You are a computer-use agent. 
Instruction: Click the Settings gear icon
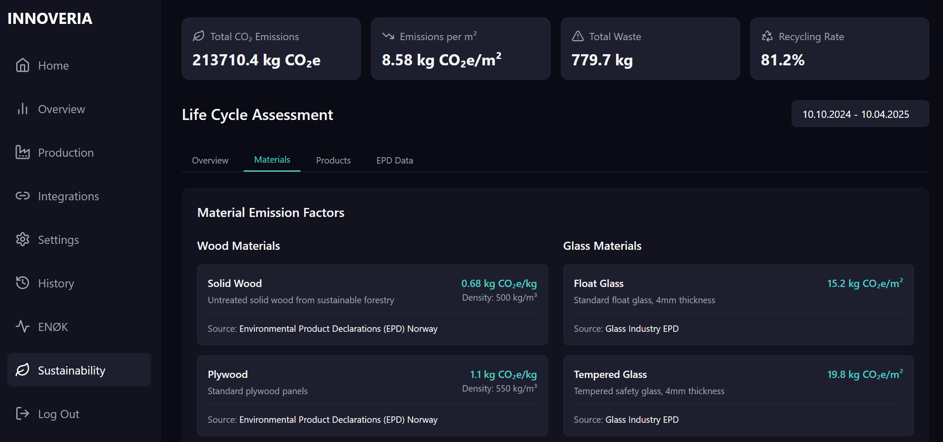tap(23, 240)
